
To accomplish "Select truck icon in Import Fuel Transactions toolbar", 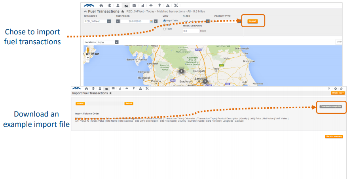I will tap(107, 89).
